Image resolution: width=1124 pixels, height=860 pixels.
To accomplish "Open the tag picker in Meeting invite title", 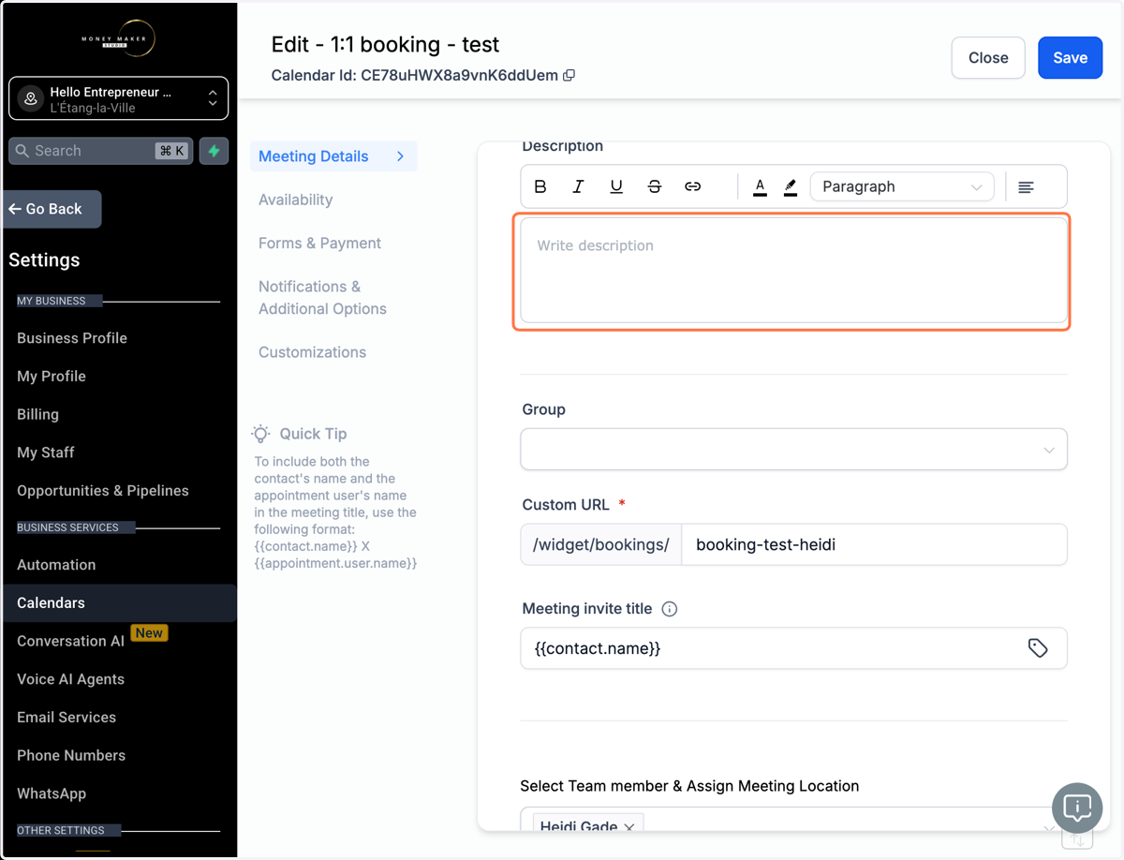I will pos(1037,648).
